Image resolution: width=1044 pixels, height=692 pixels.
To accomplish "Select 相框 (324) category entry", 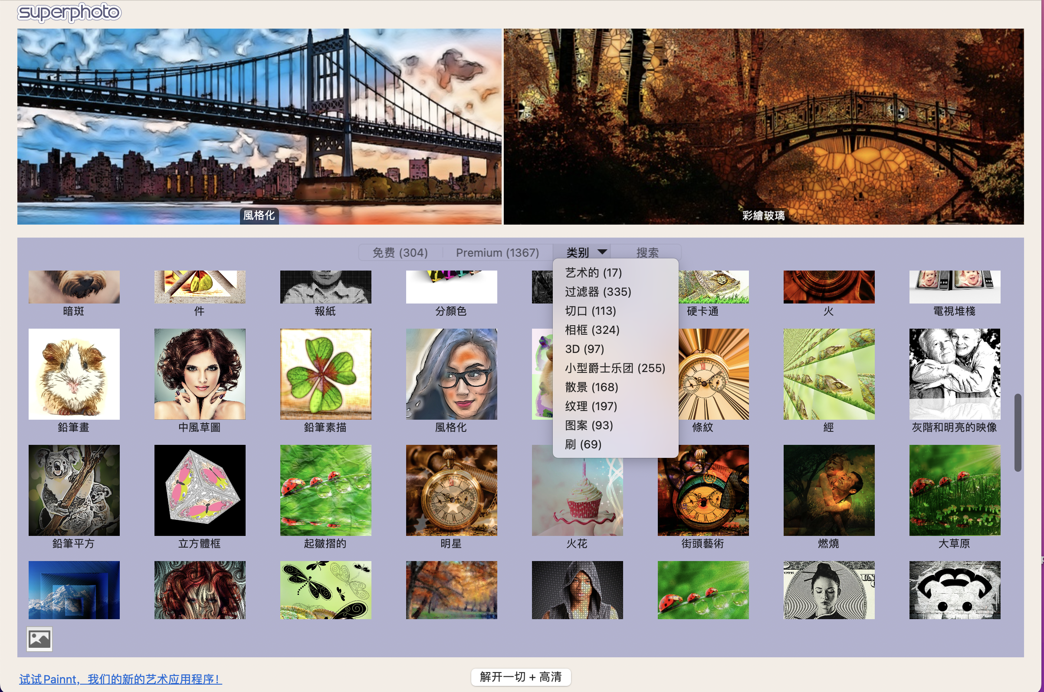I will pyautogui.click(x=592, y=330).
